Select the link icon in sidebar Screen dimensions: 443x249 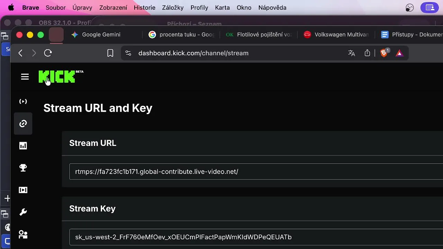click(x=23, y=123)
